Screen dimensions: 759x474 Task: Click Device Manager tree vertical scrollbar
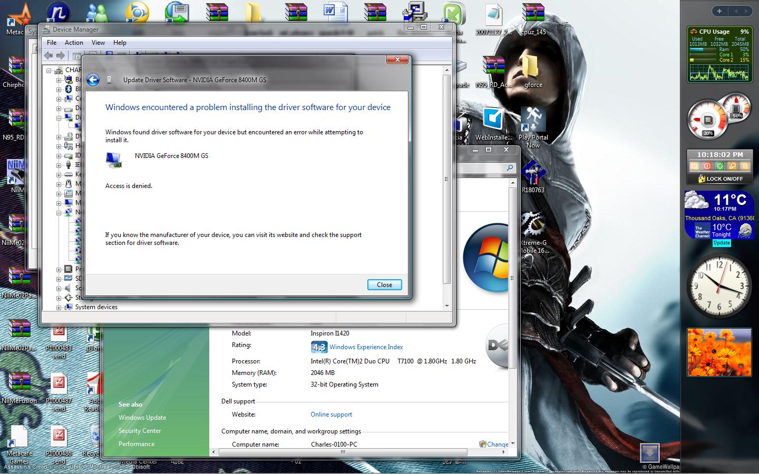click(447, 179)
